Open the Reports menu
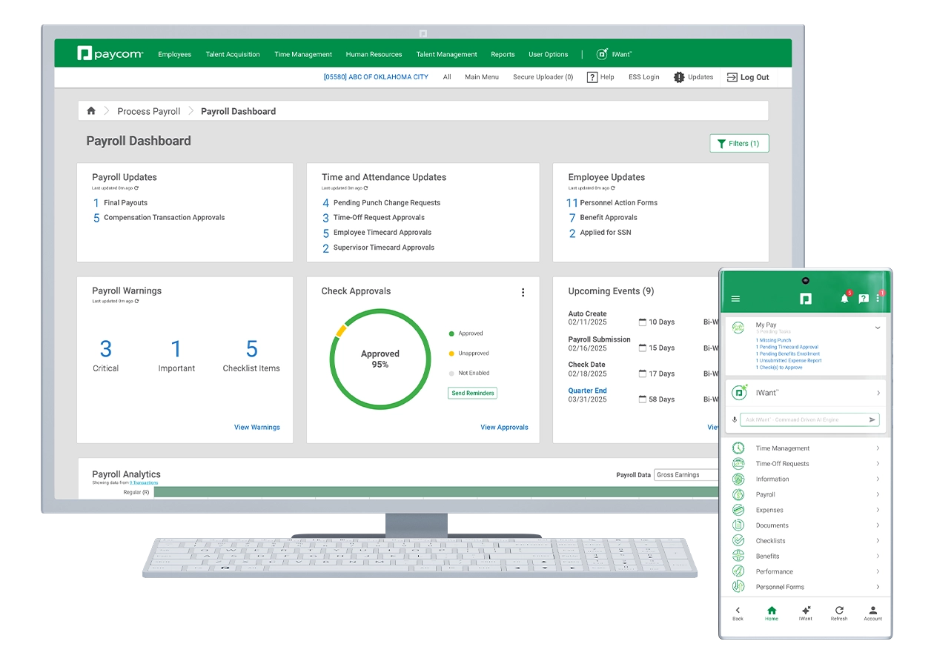This screenshot has height=664, width=934. (x=503, y=54)
